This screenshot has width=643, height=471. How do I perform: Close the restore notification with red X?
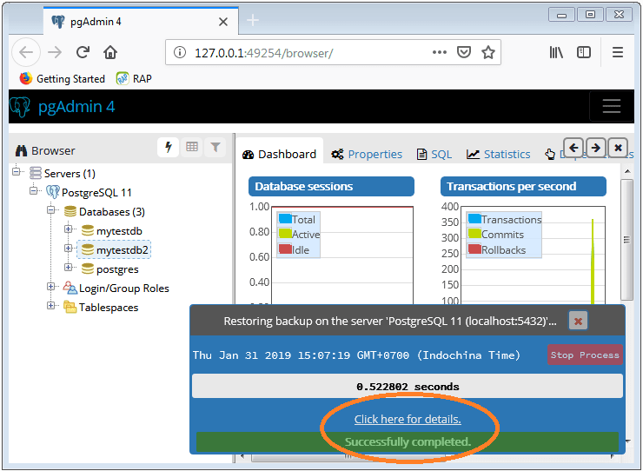point(578,321)
